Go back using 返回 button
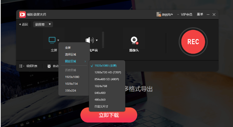The image size is (233, 127). coord(23,24)
